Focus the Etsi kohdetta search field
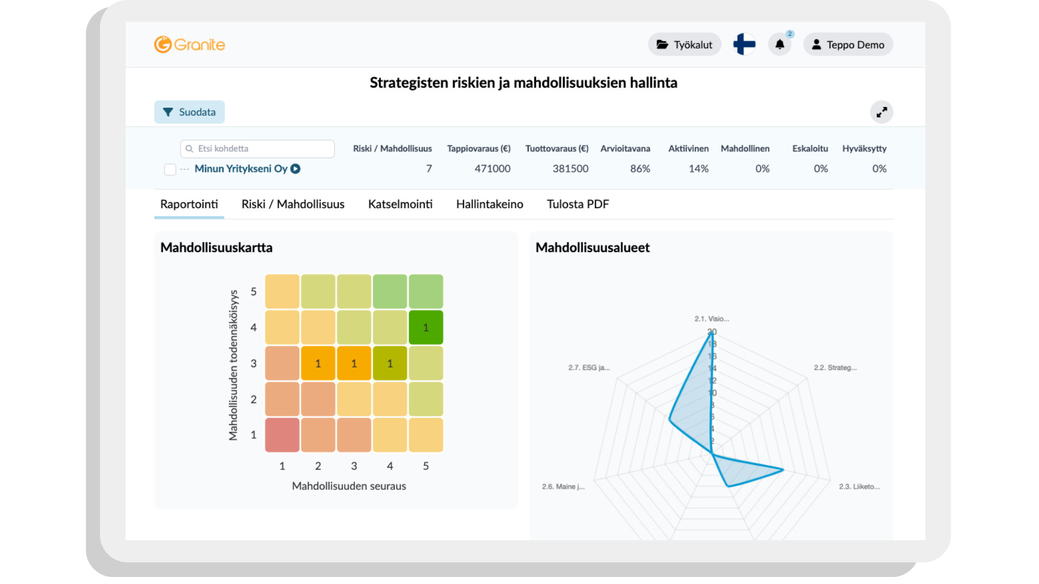Image resolution: width=1039 pixels, height=584 pixels. [258, 149]
